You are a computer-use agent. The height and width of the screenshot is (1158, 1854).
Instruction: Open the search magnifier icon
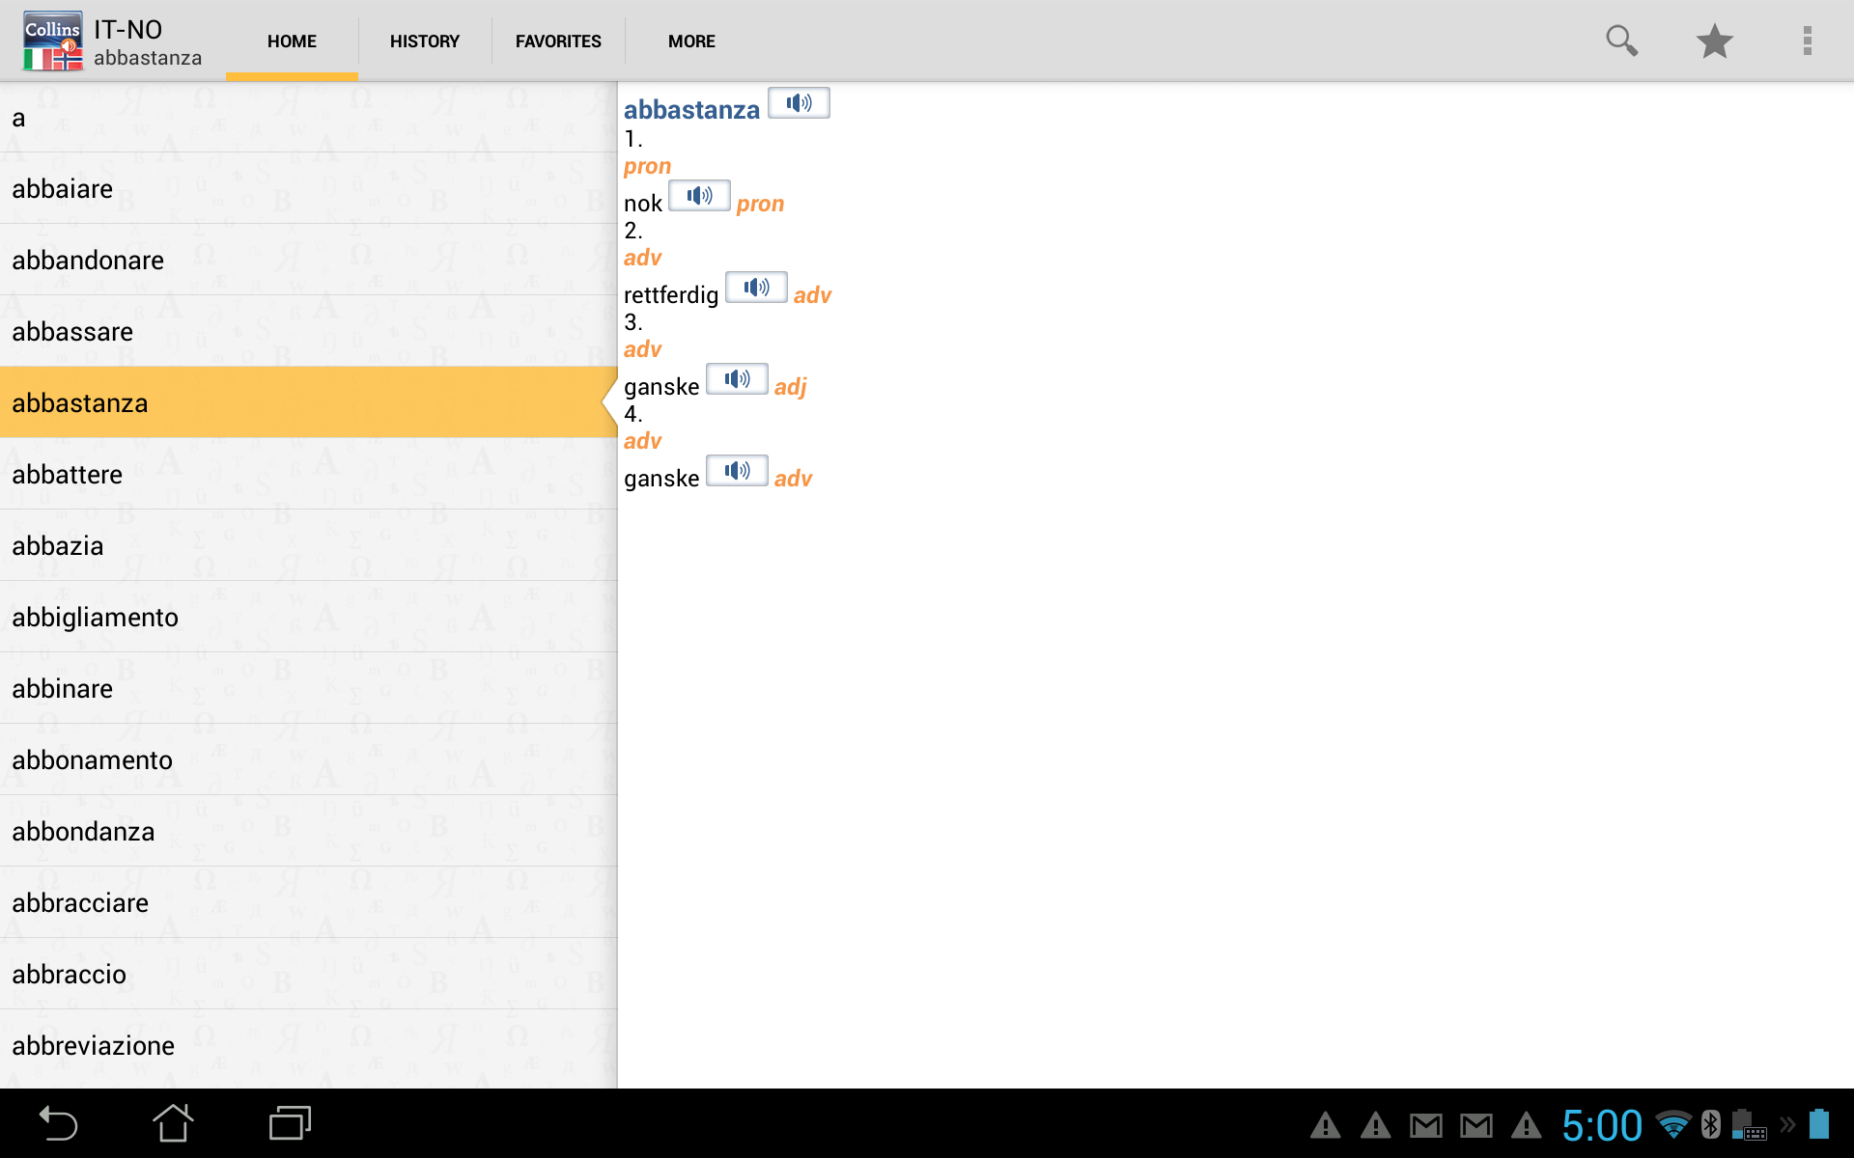(x=1621, y=41)
